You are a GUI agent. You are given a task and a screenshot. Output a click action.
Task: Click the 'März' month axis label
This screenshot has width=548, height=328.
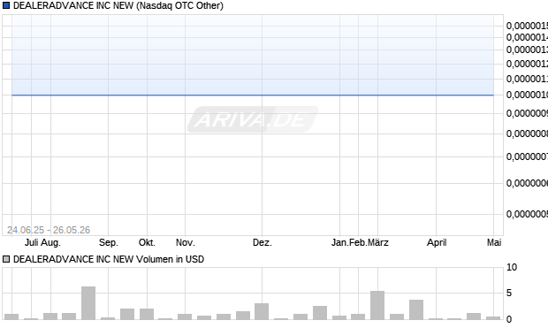(x=377, y=242)
